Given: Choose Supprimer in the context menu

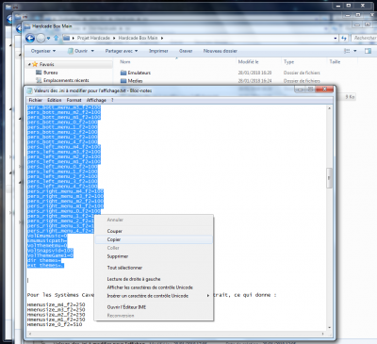Looking at the screenshot, I should [154, 256].
